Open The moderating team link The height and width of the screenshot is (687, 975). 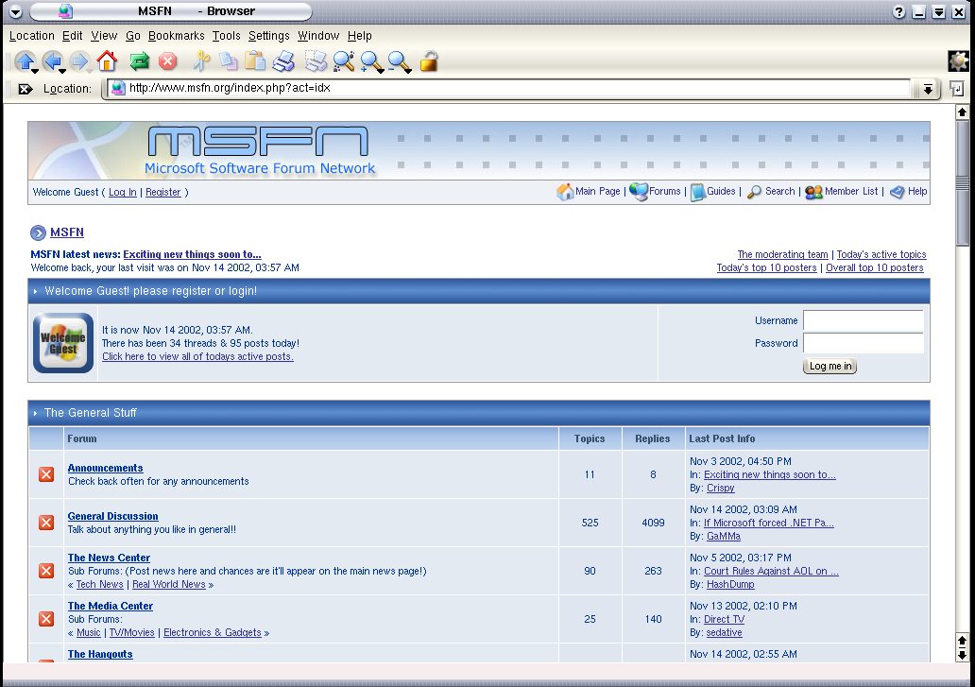coord(783,254)
